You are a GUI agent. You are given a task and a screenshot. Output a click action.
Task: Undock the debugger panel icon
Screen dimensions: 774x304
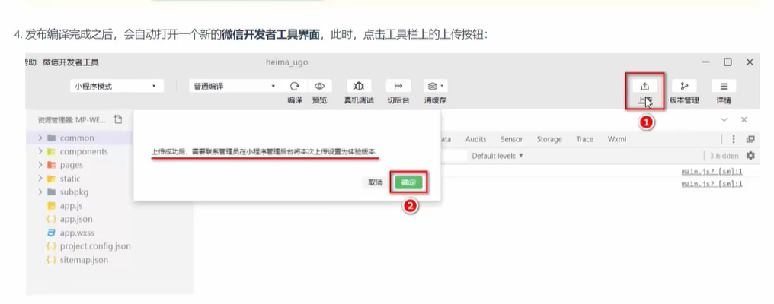pos(750,139)
